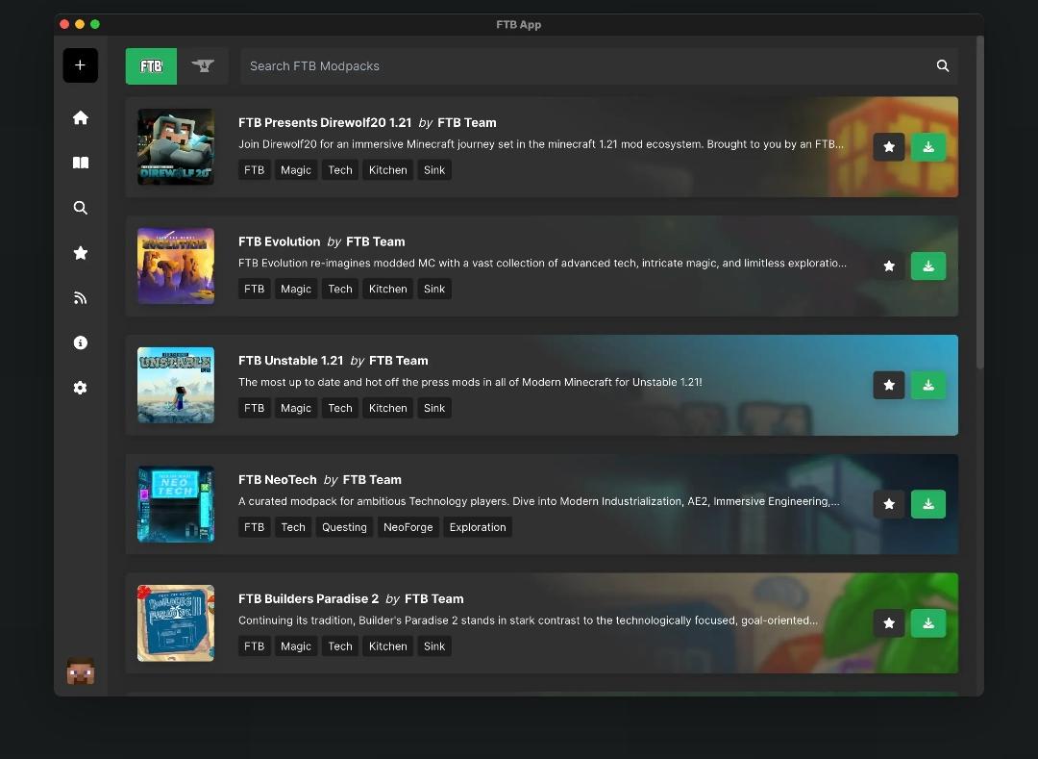Switch to the FTB provider tab

151,66
